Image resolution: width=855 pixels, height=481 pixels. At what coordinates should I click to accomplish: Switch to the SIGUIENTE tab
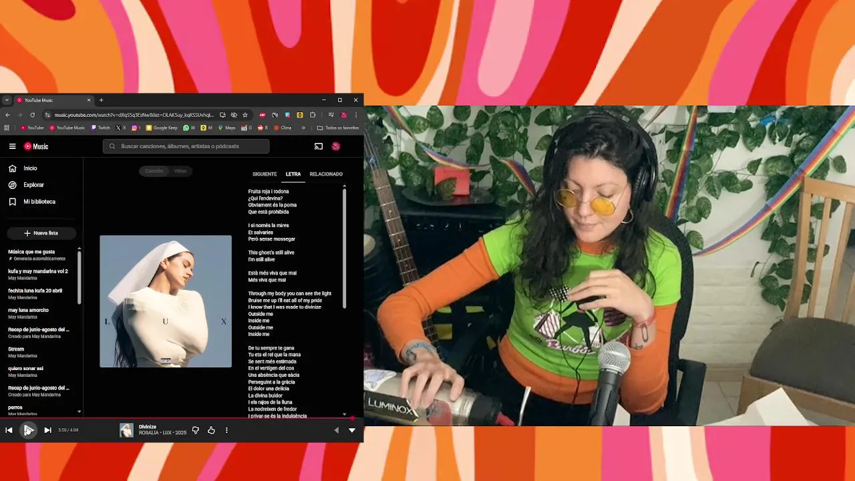point(265,174)
